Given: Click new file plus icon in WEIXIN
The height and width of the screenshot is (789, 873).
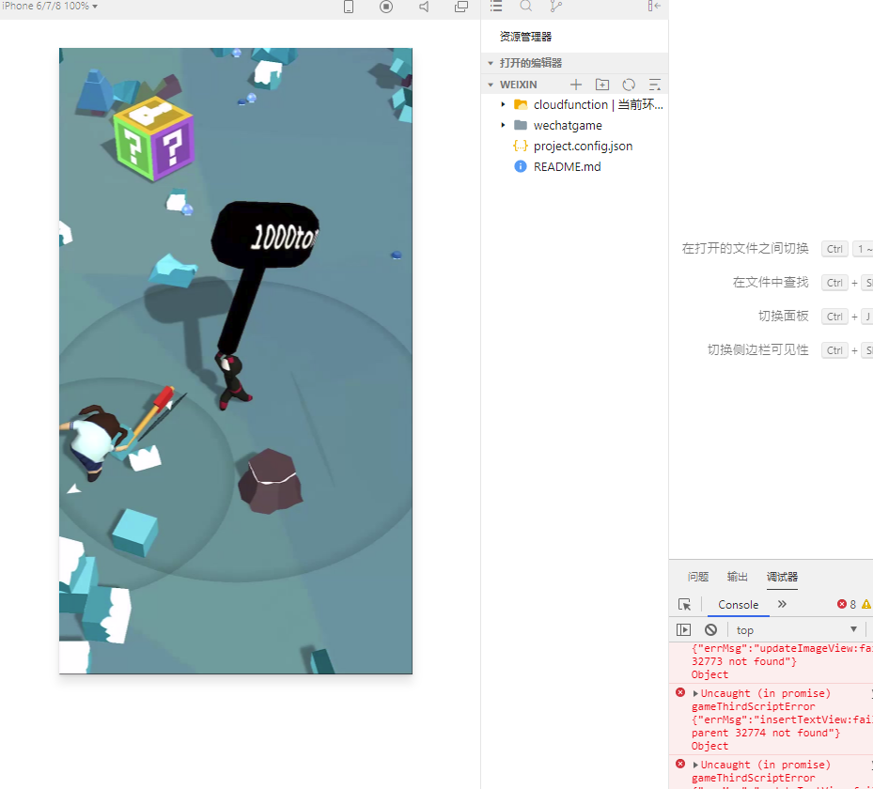Looking at the screenshot, I should tap(576, 85).
